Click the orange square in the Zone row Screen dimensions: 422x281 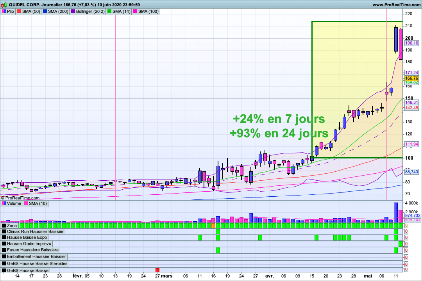[213, 226]
